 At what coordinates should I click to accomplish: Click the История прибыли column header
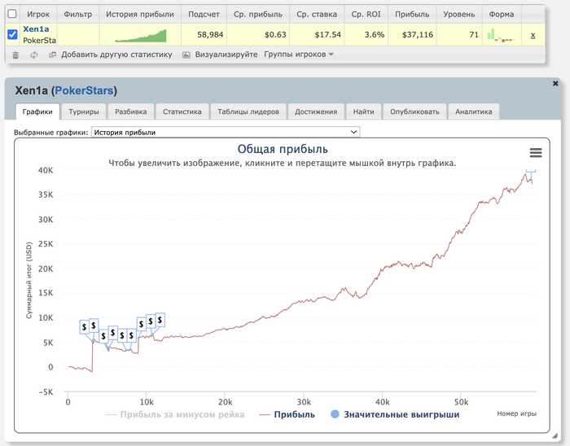(x=140, y=14)
